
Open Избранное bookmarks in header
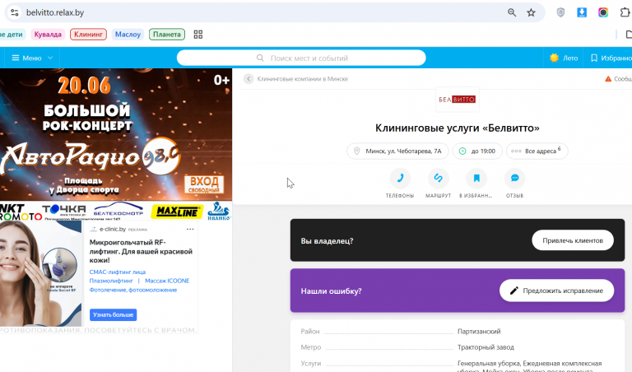611,58
